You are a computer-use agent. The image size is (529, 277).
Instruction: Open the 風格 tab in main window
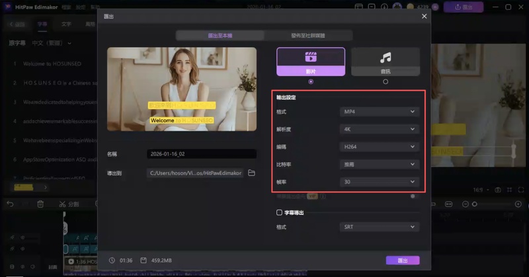pos(90,24)
